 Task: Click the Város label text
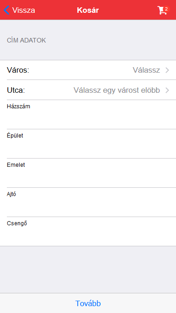pos(18,70)
